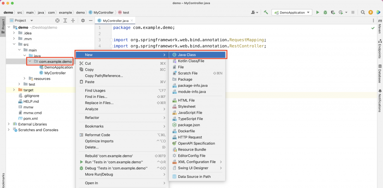Collapse the com.example.demo package
Viewport: 383px width, 188px height.
coord(30,61)
